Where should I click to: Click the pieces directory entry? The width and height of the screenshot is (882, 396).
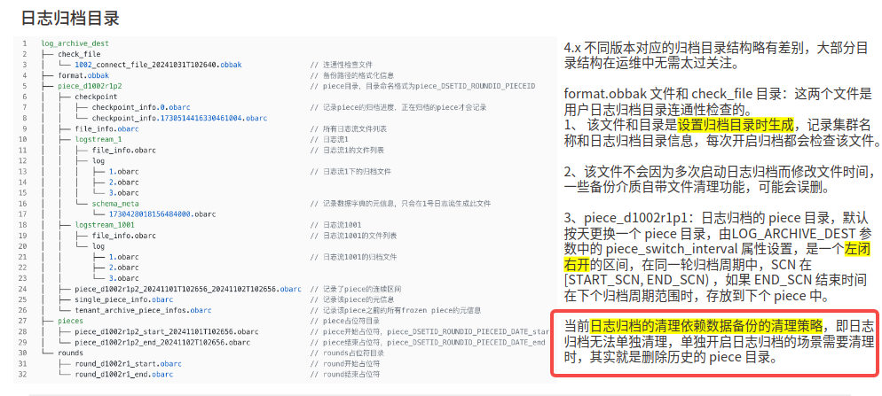[x=70, y=321]
